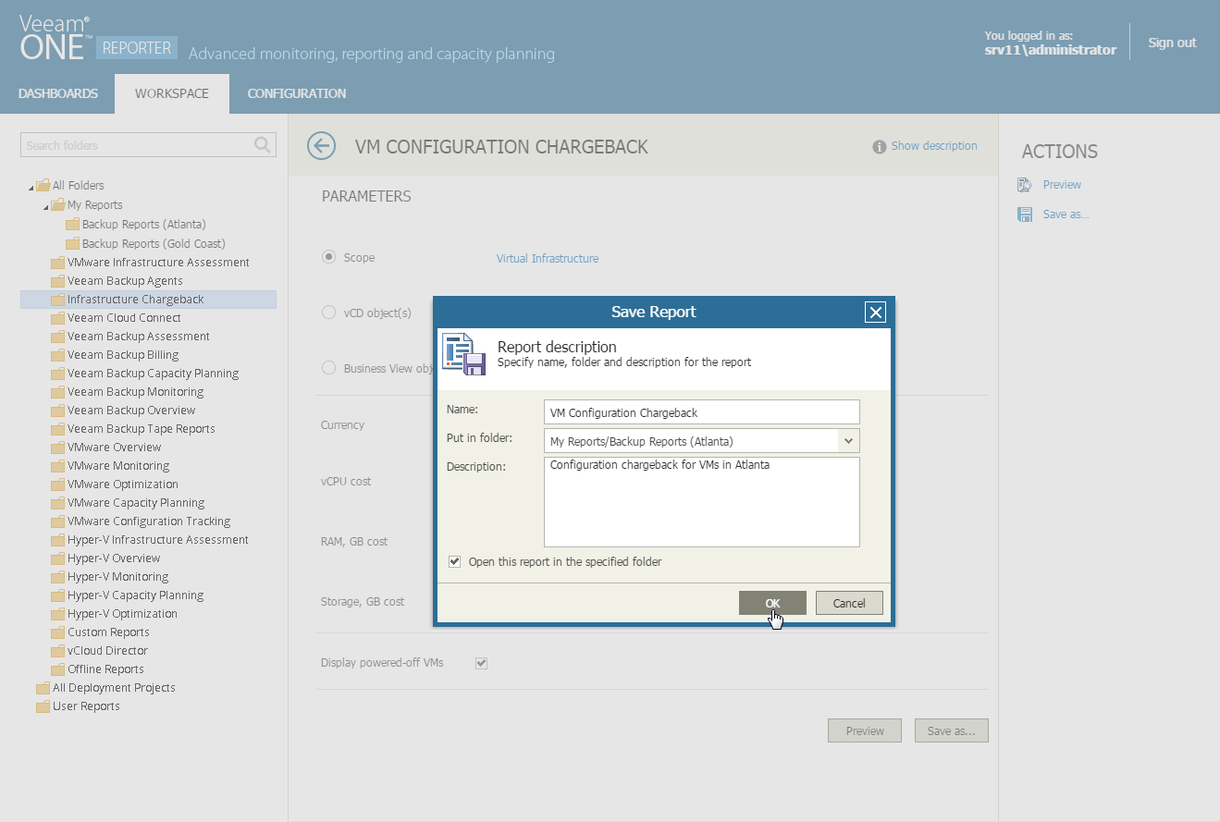Collapse the My Reports tree node
The image size is (1220, 822).
(46, 207)
